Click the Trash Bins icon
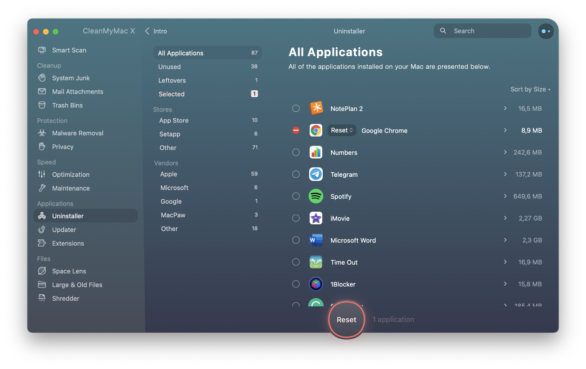Viewport: 586px width, 369px height. click(x=42, y=105)
